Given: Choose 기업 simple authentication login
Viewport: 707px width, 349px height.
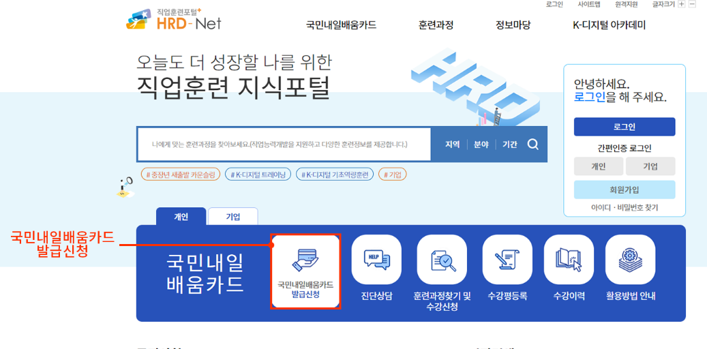Looking at the screenshot, I should 650,166.
